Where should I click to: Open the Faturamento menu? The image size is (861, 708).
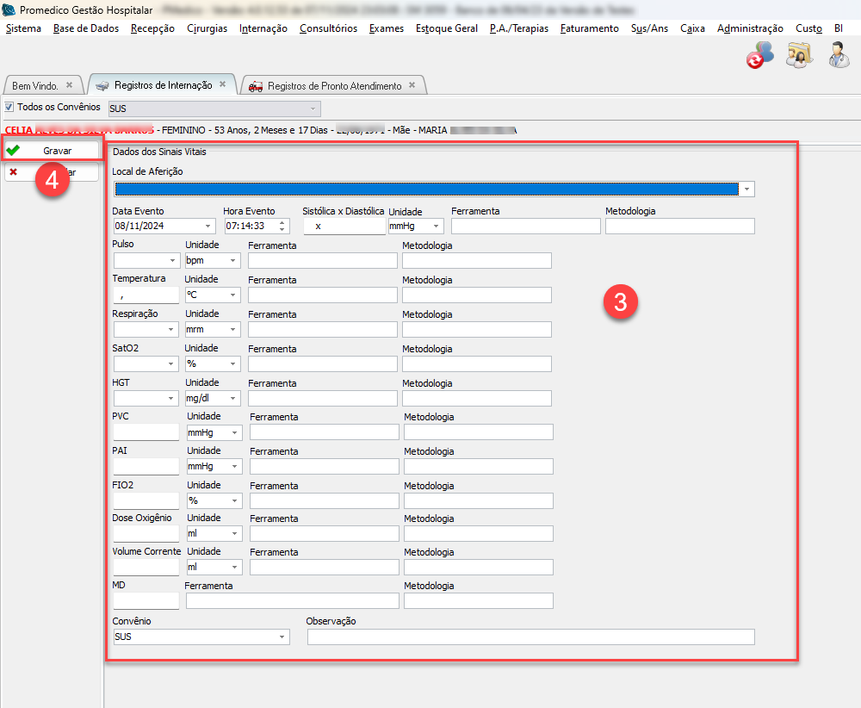click(589, 28)
